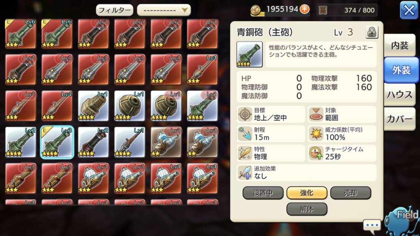Image resolution: width=420 pixels, height=236 pixels.
Task: Switch to the ハウス tab
Action: (x=399, y=95)
